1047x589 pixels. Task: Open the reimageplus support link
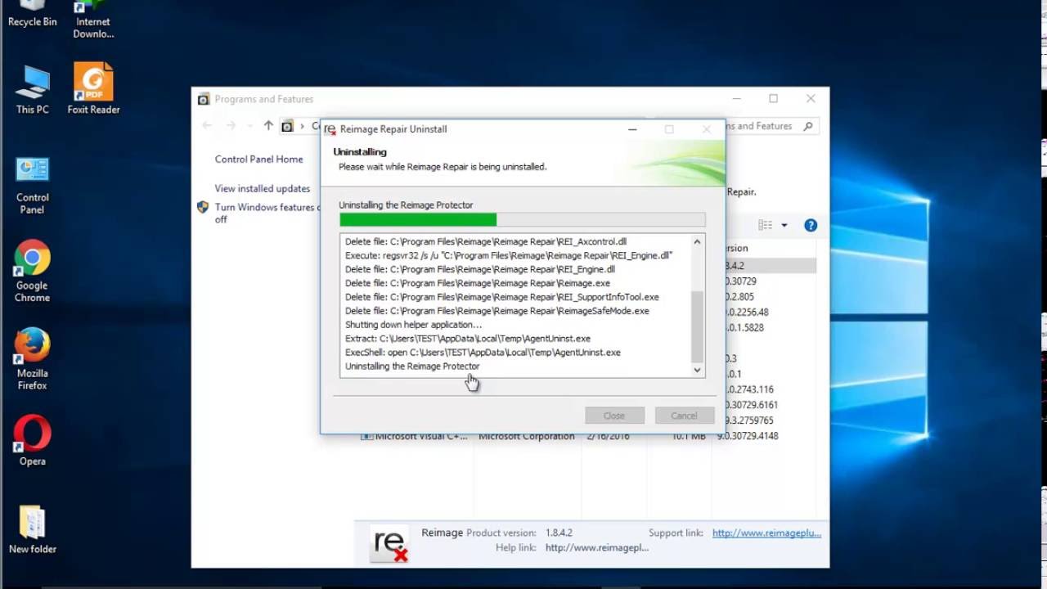click(766, 533)
